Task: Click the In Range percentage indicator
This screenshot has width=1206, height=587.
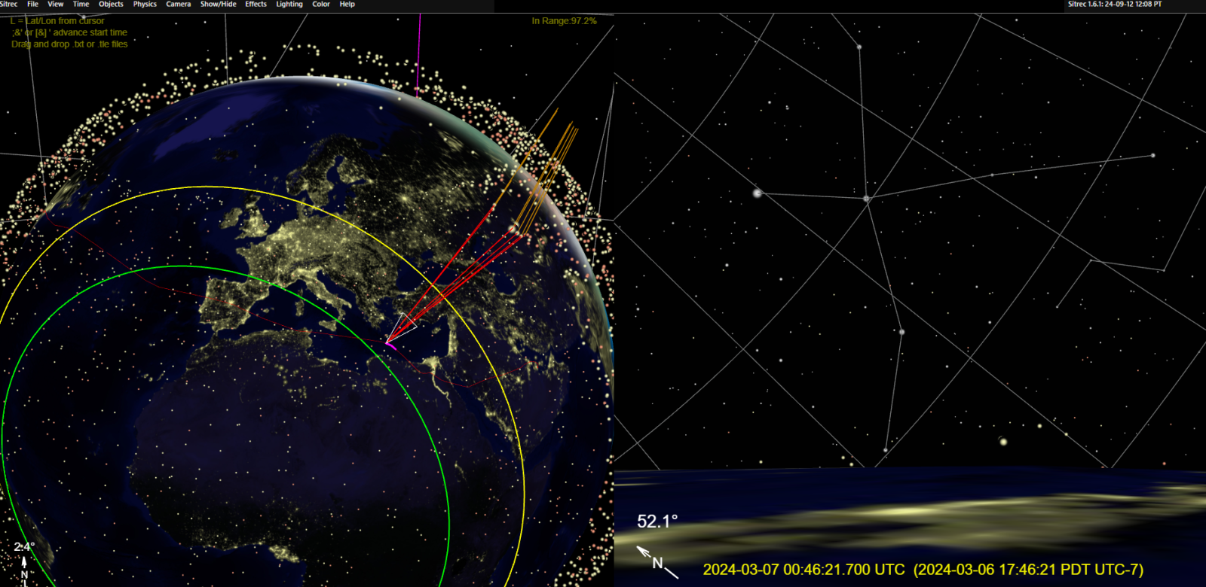Action: 564,21
